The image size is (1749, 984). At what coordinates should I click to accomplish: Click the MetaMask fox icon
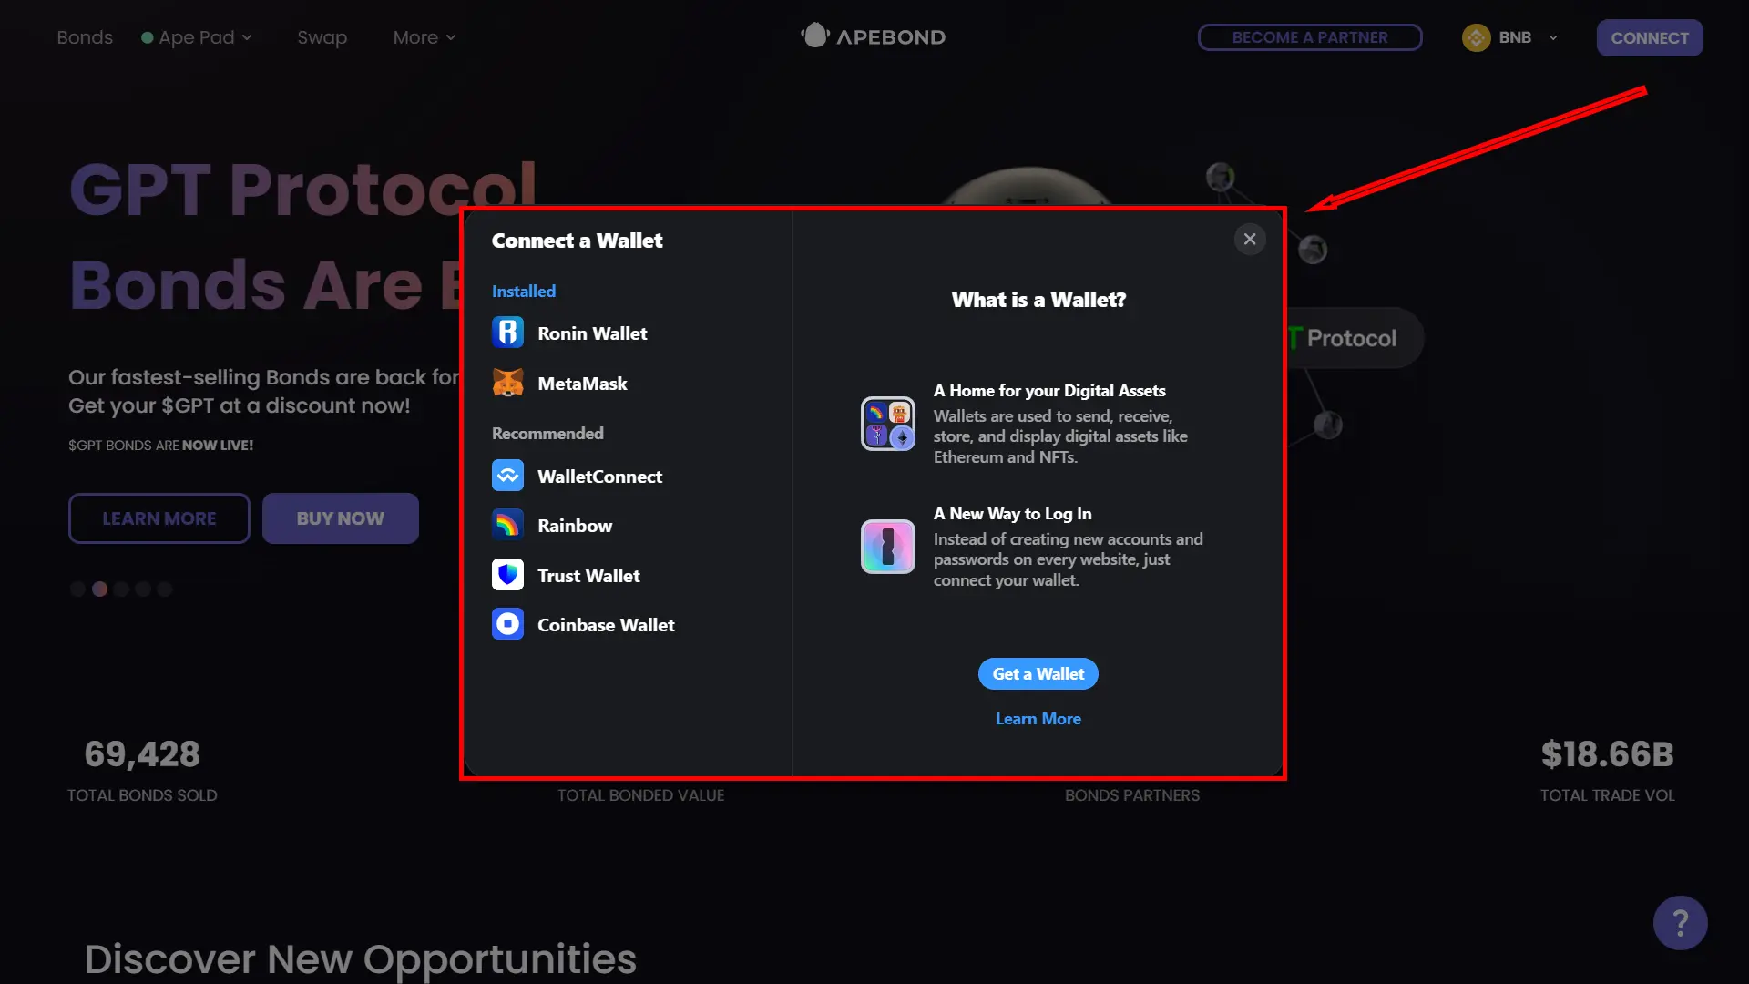[508, 382]
